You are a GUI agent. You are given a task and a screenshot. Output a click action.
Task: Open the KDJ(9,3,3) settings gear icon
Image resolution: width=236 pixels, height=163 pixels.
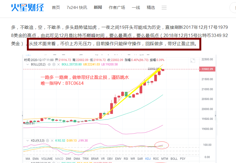[x=47, y=140]
